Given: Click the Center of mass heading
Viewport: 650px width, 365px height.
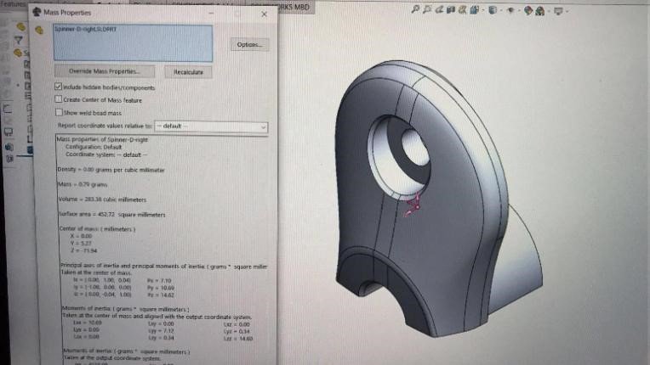Looking at the screenshot, I should click(x=98, y=228).
